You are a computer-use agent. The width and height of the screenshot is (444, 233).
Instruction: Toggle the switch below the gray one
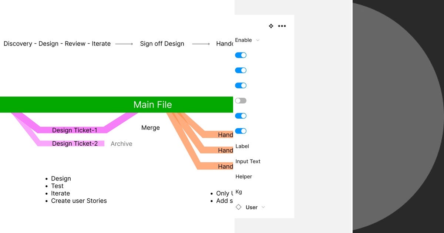[x=240, y=115]
